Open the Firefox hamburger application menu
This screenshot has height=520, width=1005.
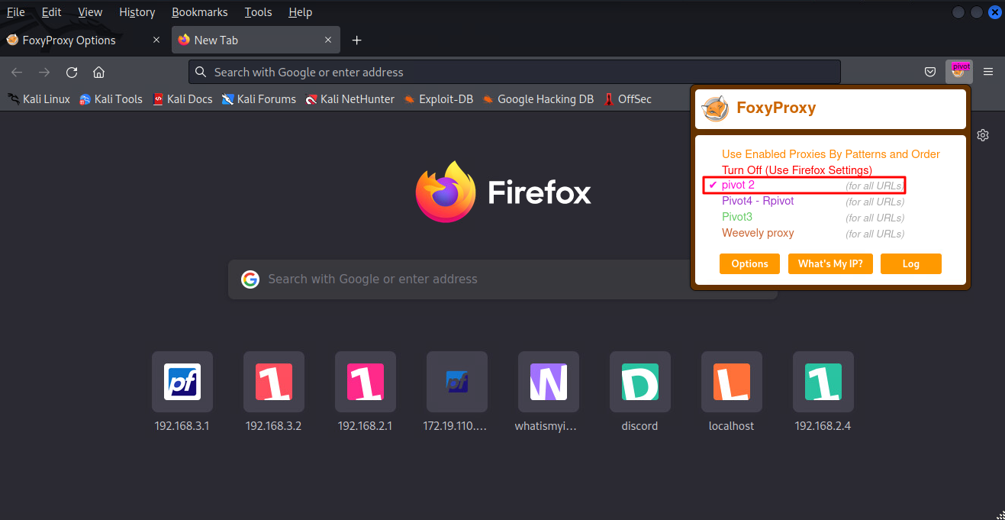point(988,73)
